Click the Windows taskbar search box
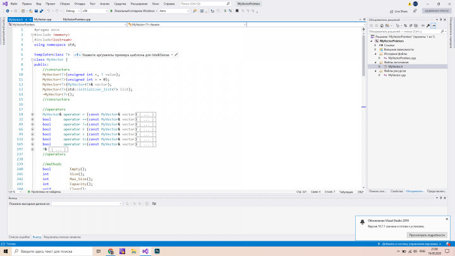Screen dimensions: 455x256 (x=52, y=252)
